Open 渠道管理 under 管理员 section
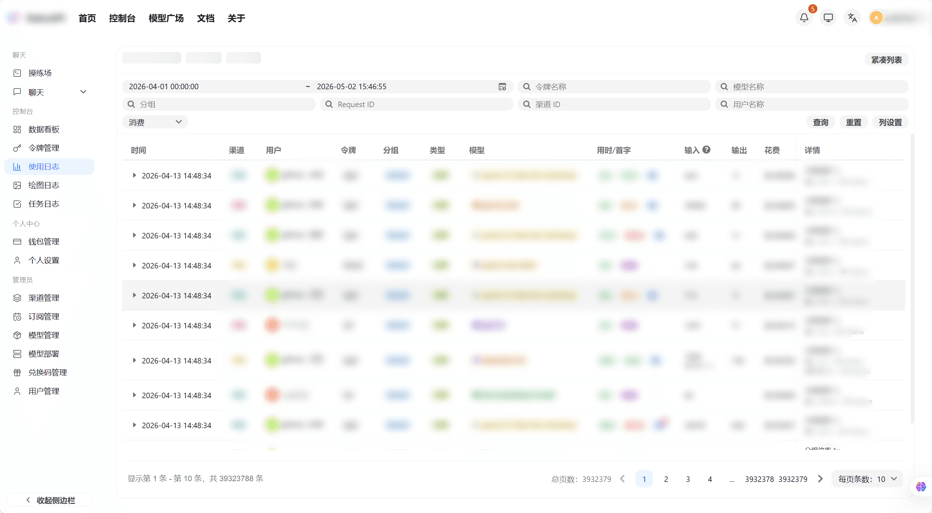The width and height of the screenshot is (932, 513). point(44,298)
